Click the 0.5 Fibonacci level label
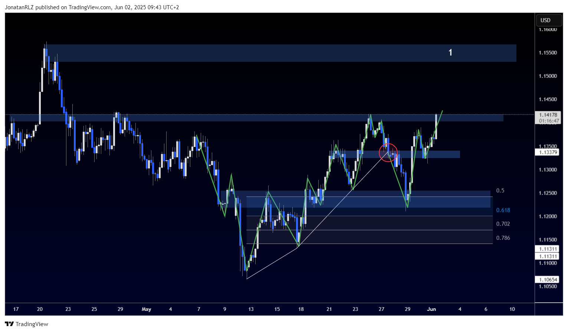Viewport: 568px width, 332px height. click(x=500, y=191)
